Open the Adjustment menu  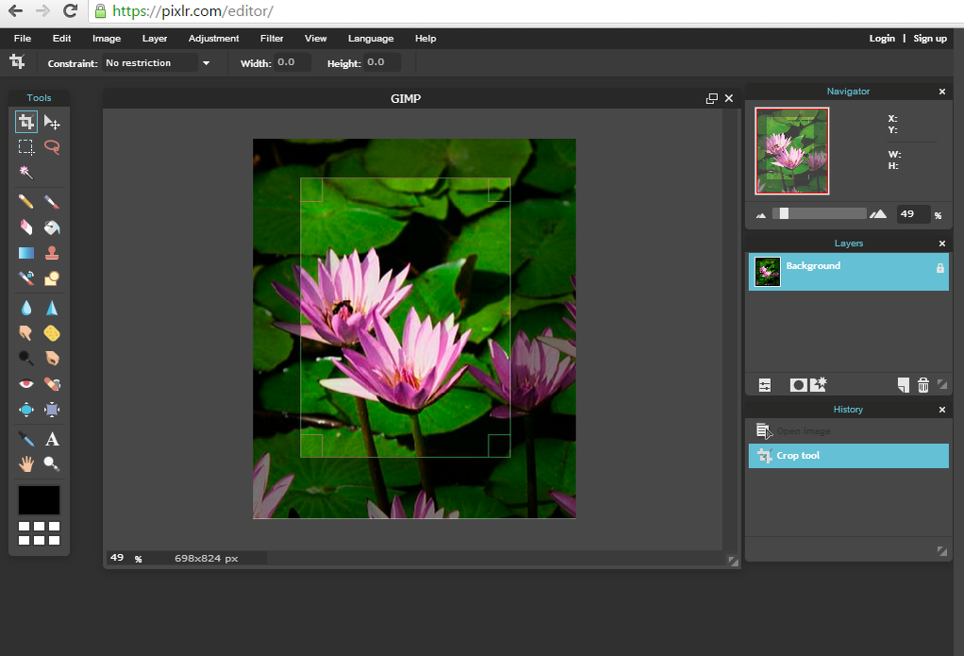click(x=213, y=38)
